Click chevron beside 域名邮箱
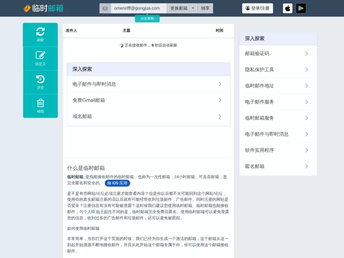The image size is (344, 258). 220,116
